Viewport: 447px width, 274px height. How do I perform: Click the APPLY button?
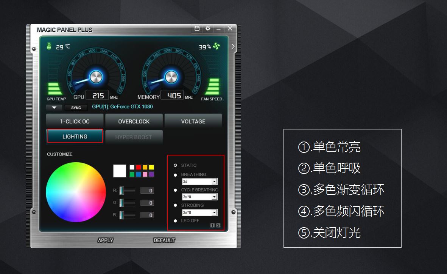pyautogui.click(x=106, y=240)
